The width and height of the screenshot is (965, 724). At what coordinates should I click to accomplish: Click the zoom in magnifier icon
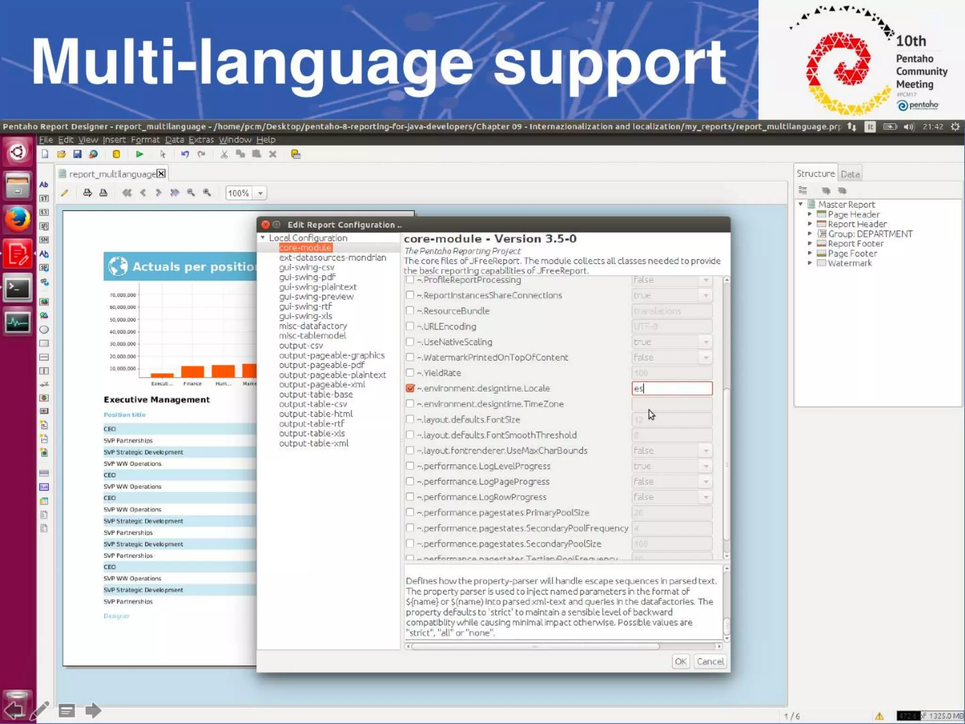point(207,193)
